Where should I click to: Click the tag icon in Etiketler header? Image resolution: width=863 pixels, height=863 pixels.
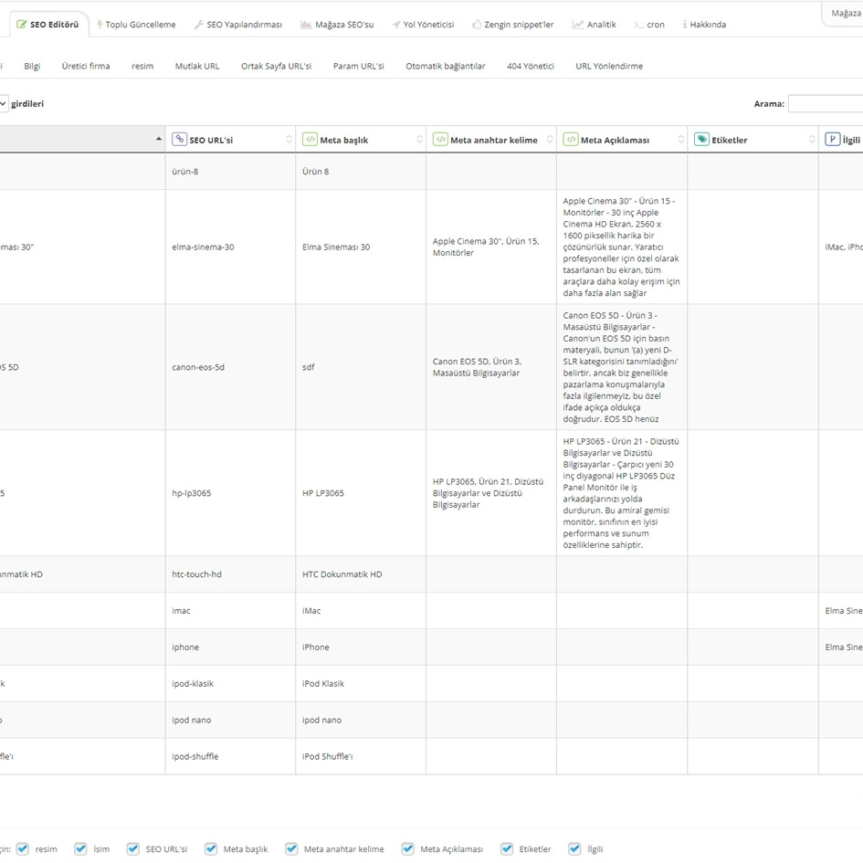coord(701,139)
